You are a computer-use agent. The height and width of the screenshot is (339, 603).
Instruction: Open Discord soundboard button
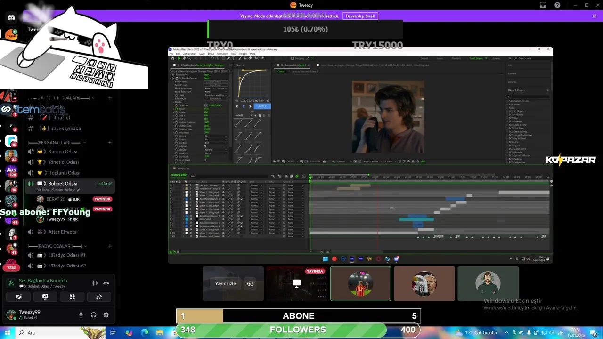pyautogui.click(x=99, y=297)
